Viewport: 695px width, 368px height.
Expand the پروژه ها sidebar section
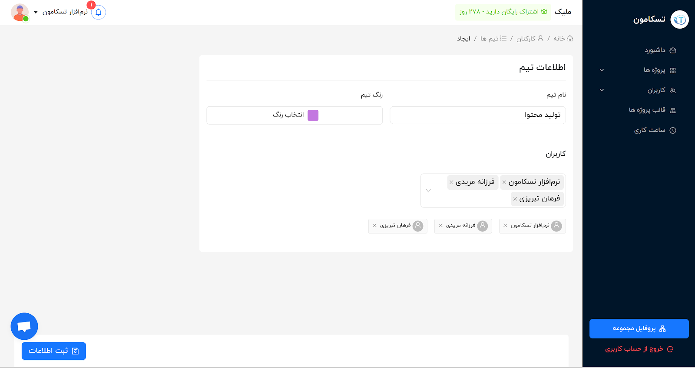click(602, 70)
